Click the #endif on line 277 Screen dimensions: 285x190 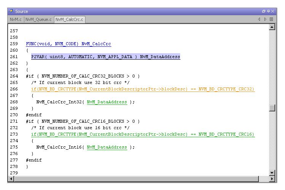coord(34,160)
